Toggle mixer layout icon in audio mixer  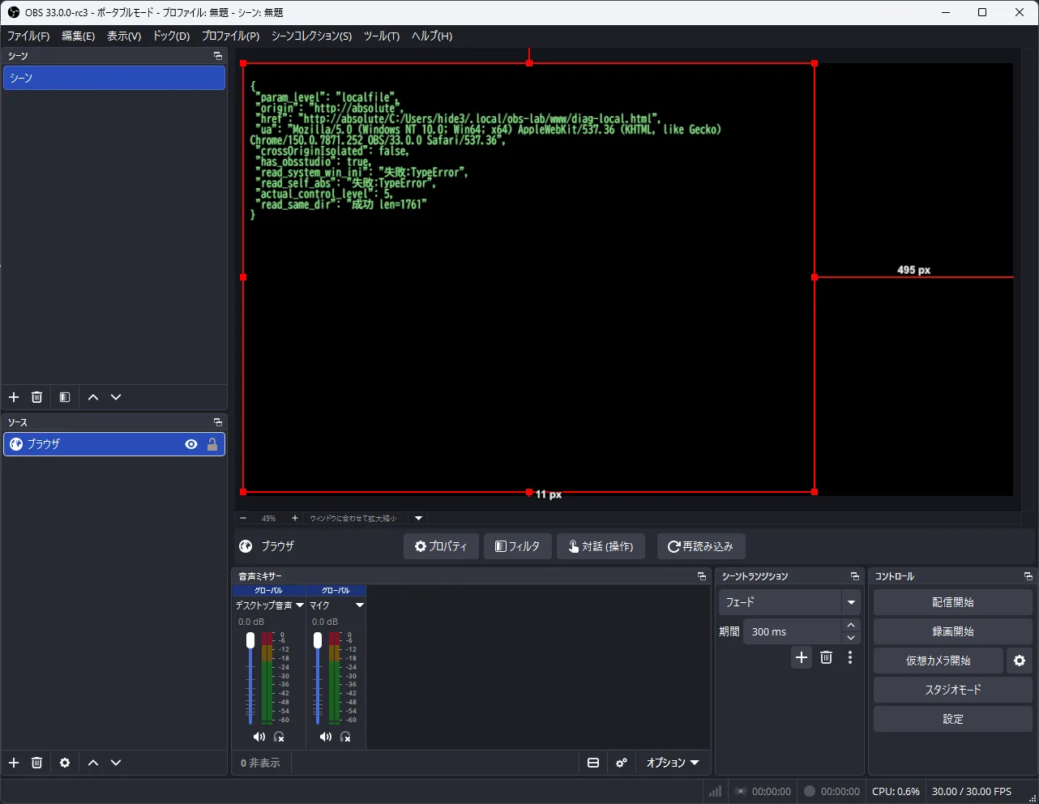click(593, 763)
